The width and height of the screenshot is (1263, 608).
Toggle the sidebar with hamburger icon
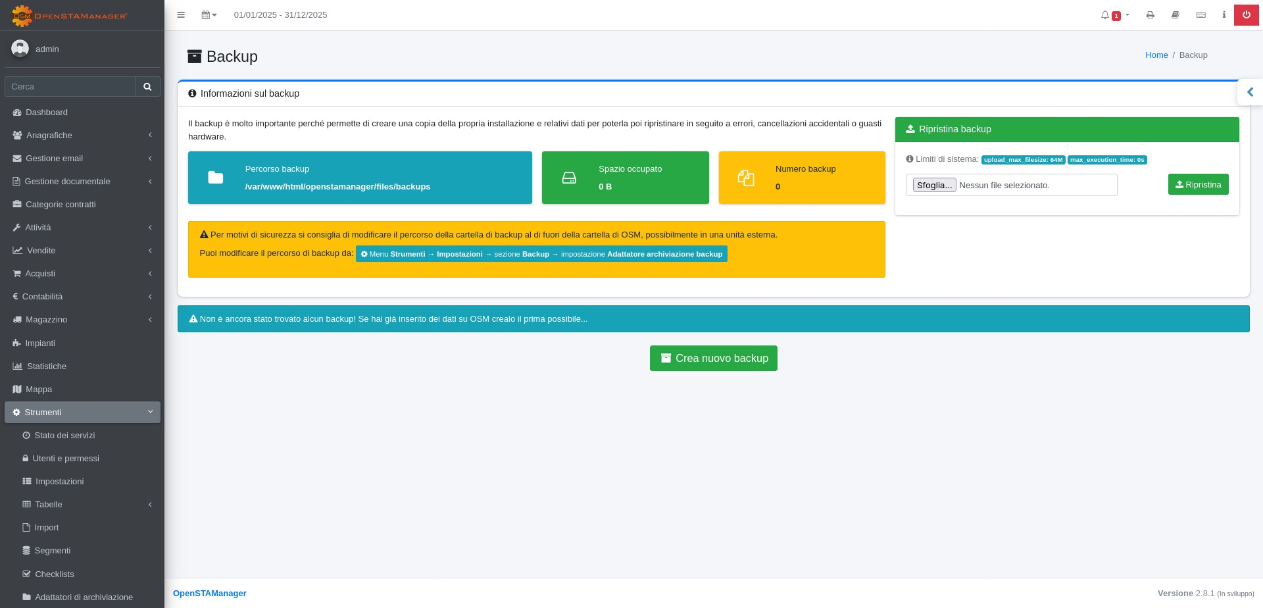point(181,15)
